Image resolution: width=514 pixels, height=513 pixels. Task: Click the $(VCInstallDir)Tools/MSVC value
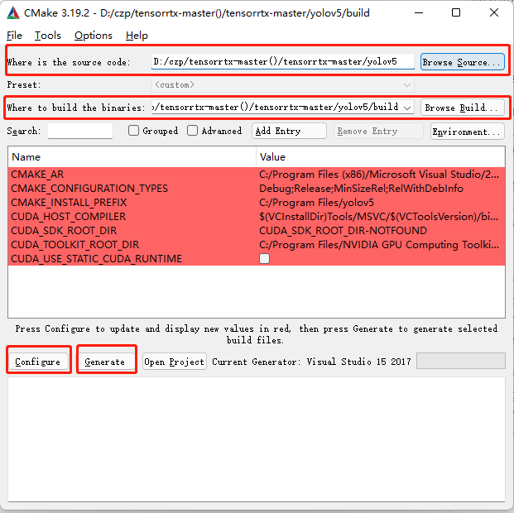[x=379, y=217]
